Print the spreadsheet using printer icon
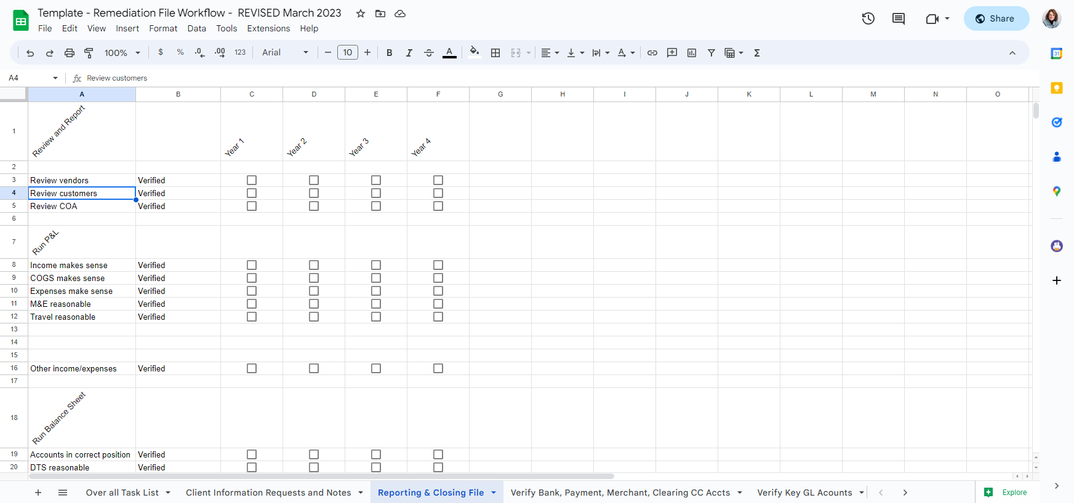The width and height of the screenshot is (1074, 503). click(x=70, y=53)
